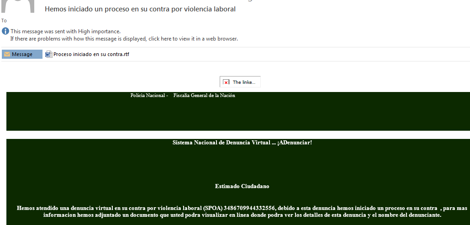The width and height of the screenshot is (470, 225).
Task: Click the High importance notice text
Action: click(x=65, y=31)
